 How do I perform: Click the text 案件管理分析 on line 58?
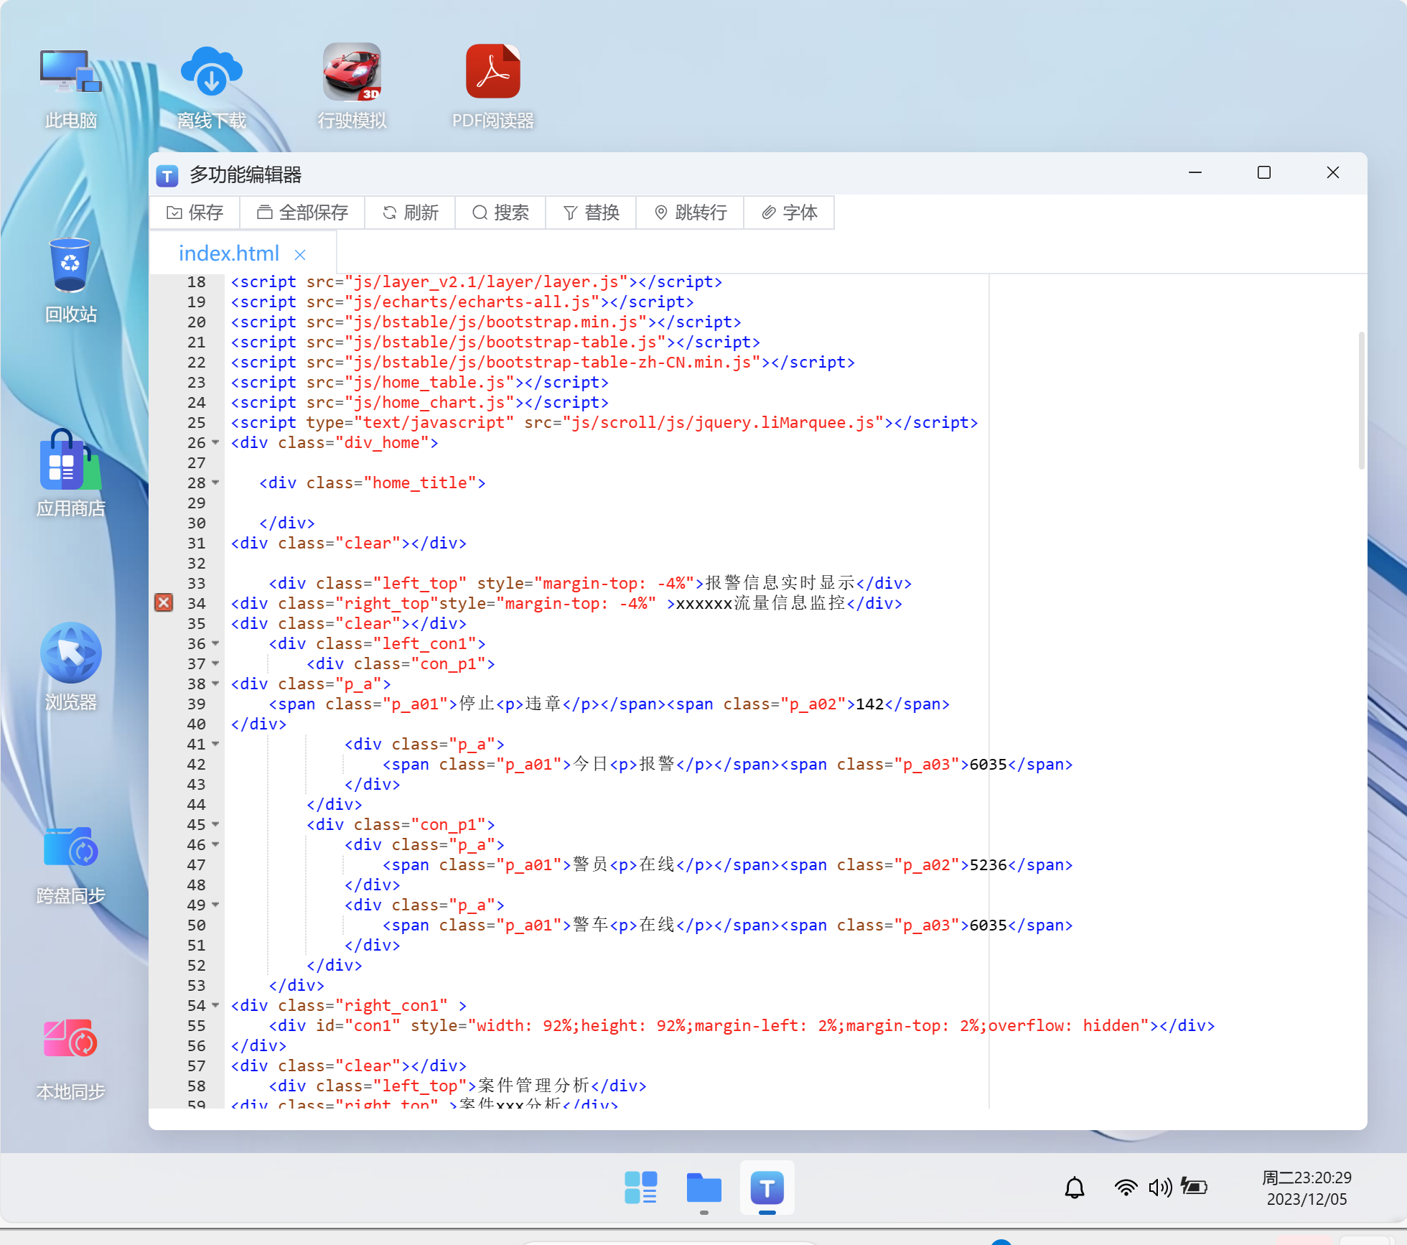pyautogui.click(x=533, y=1086)
